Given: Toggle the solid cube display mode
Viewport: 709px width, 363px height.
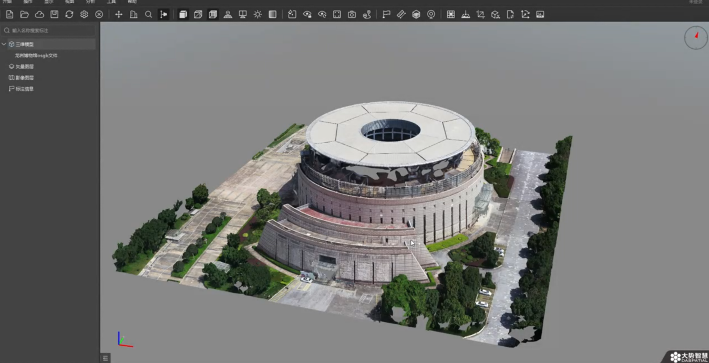Looking at the screenshot, I should click(183, 15).
